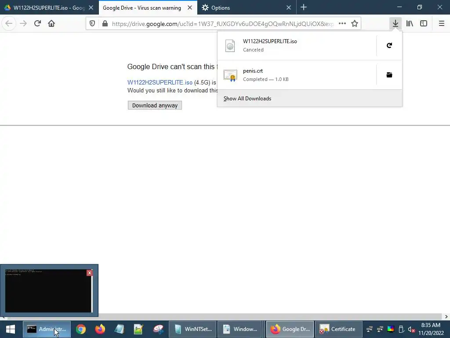Open the notepad-style taskbar app icon
This screenshot has width=450, height=338.
(x=119, y=329)
